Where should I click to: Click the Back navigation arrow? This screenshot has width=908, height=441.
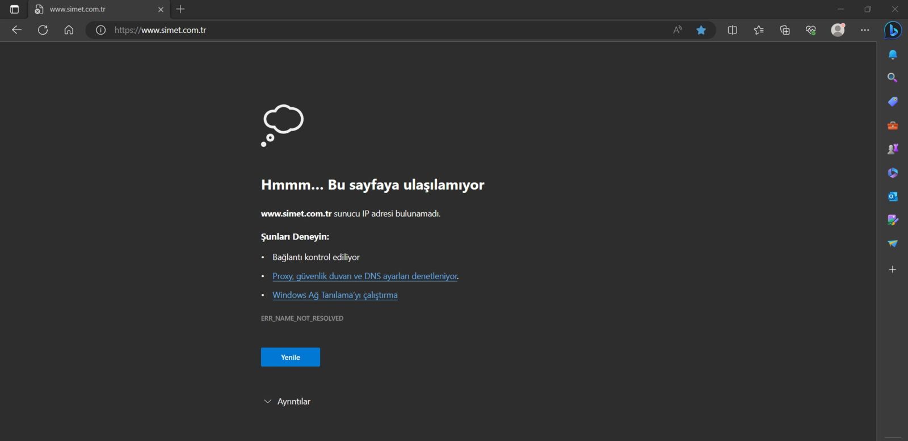[16, 30]
